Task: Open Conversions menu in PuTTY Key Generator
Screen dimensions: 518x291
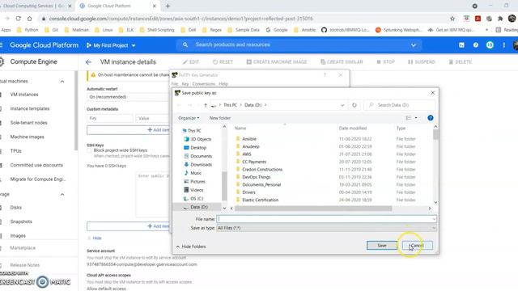Action: click(203, 84)
